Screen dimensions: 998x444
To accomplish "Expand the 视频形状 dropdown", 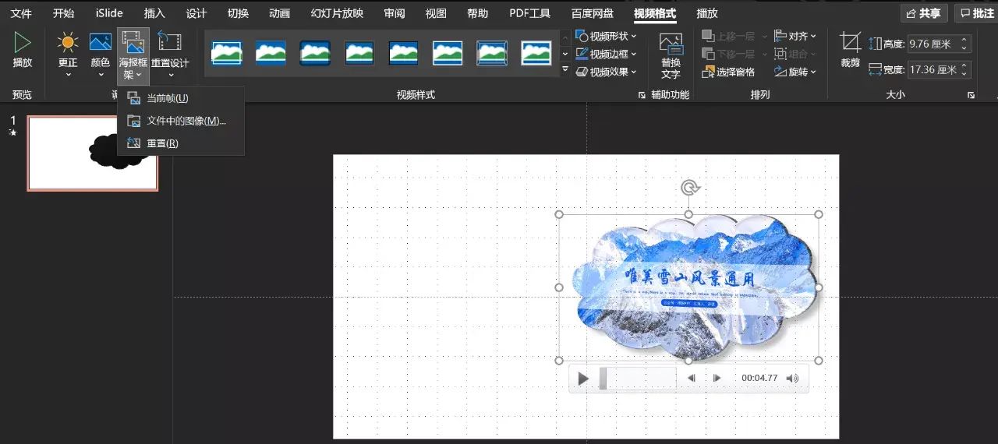I will pyautogui.click(x=607, y=36).
